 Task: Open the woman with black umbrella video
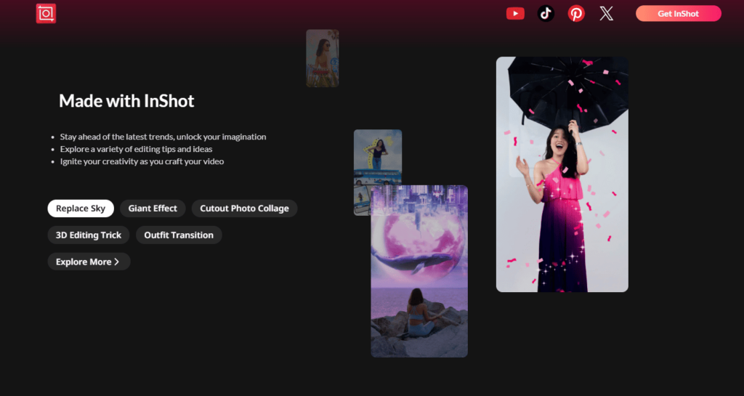tap(562, 174)
